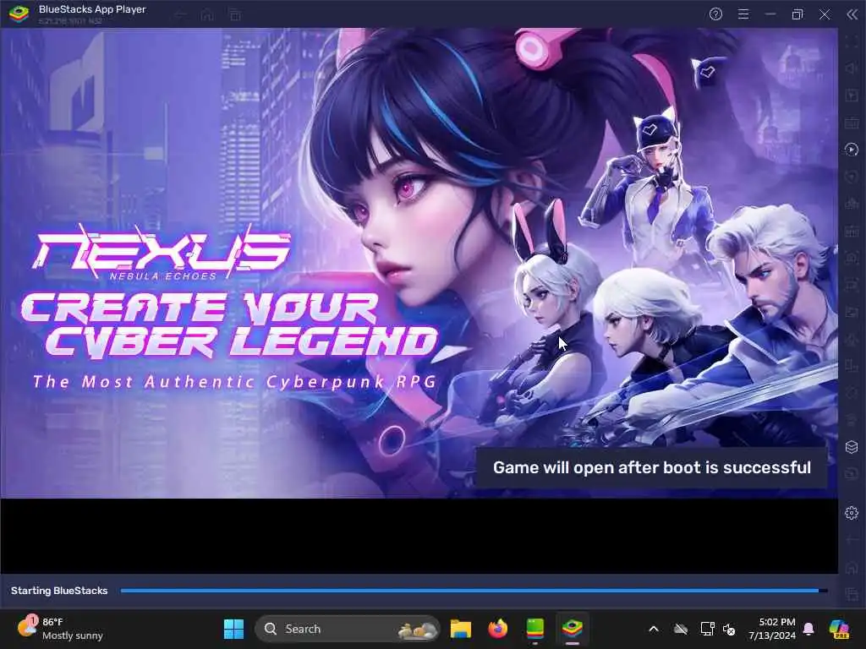The width and height of the screenshot is (866, 649).
Task: Click the BlueStacks logo in title bar
Action: [19, 14]
